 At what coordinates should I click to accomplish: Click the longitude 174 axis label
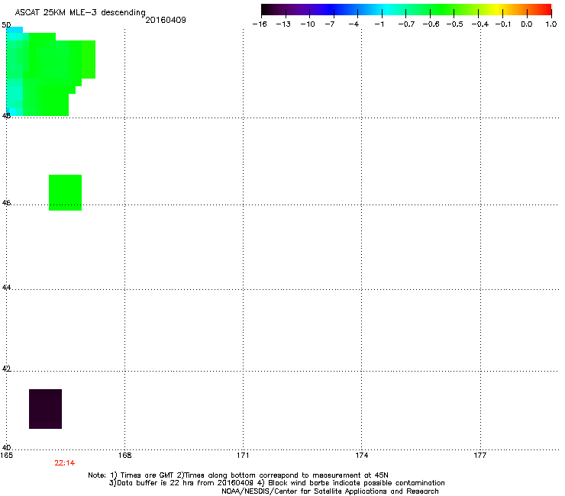(361, 456)
